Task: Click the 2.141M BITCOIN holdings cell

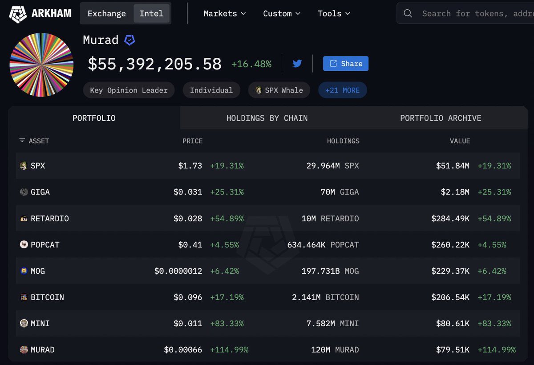Action: (x=325, y=297)
